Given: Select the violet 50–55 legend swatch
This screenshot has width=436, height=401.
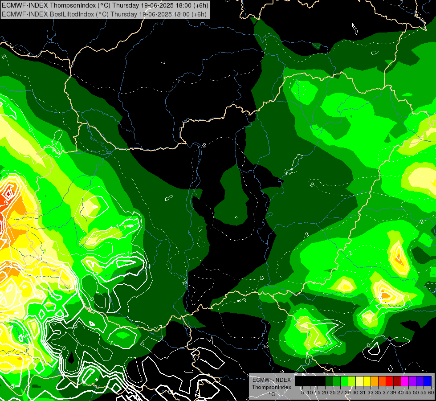Looking at the screenshot, I should (420, 381).
